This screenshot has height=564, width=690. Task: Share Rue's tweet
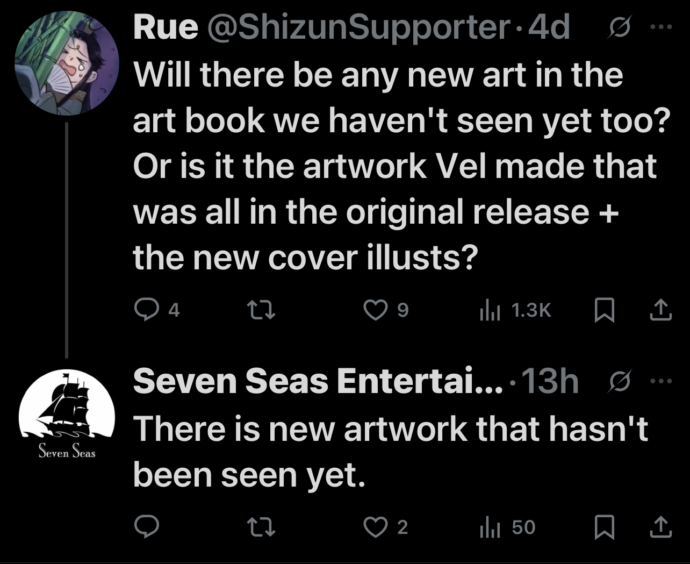click(x=661, y=310)
